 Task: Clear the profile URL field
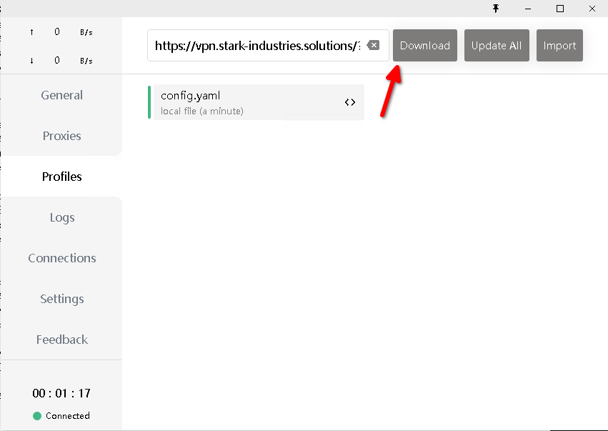pyautogui.click(x=373, y=46)
